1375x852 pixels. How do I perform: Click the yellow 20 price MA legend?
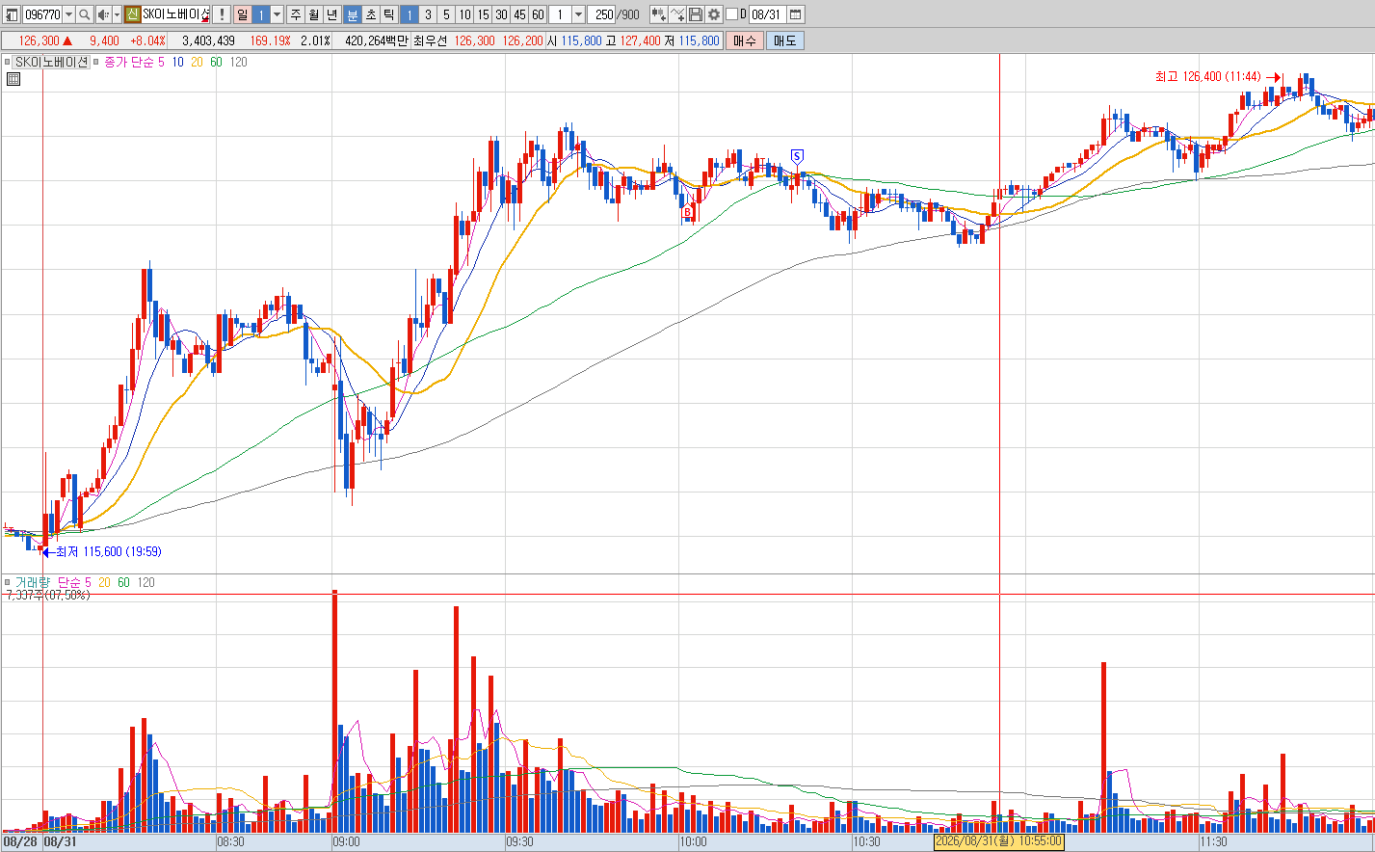point(197,62)
